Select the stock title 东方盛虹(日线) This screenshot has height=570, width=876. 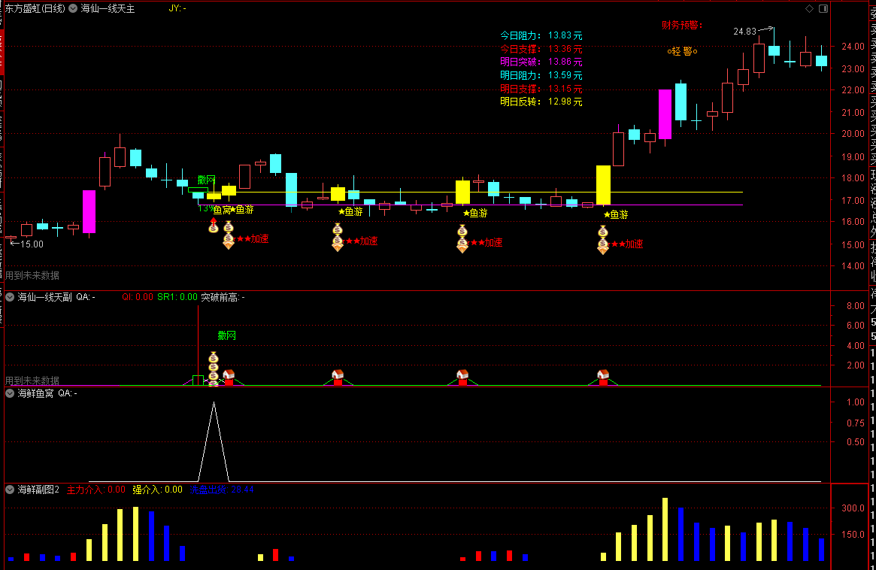35,8
